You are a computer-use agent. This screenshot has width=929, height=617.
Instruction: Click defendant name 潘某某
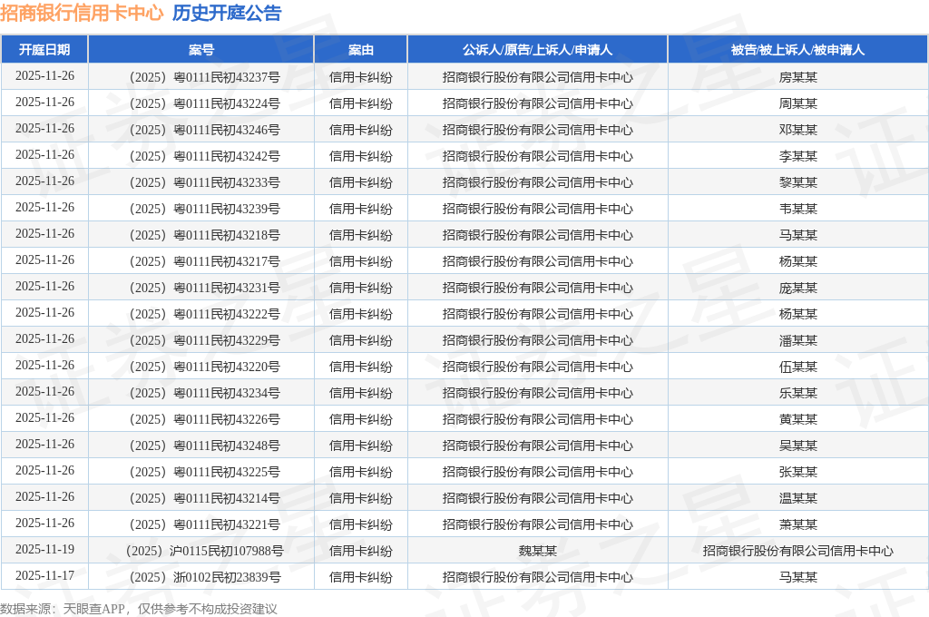(x=798, y=340)
